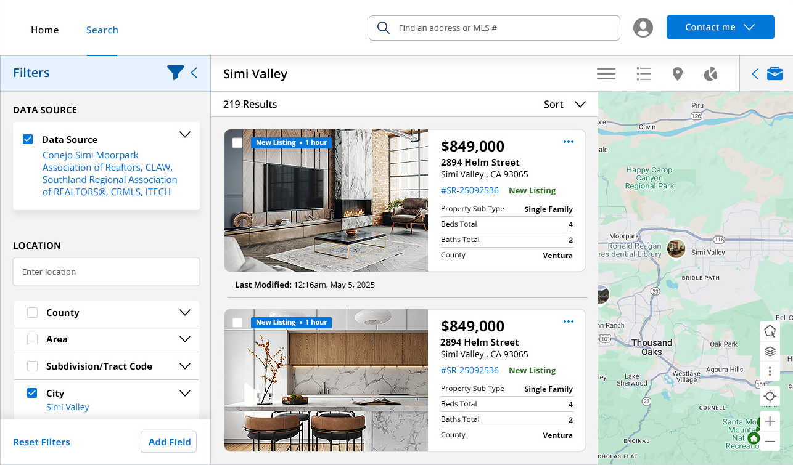
Task: Click the Reset Filters link
Action: [x=41, y=442]
